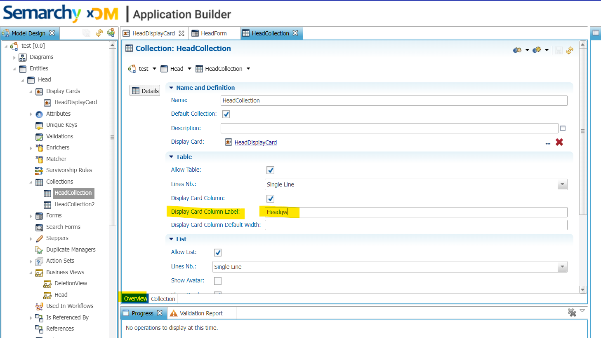601x338 pixels.
Task: Click the Survivorship Rules icon
Action: 39,170
